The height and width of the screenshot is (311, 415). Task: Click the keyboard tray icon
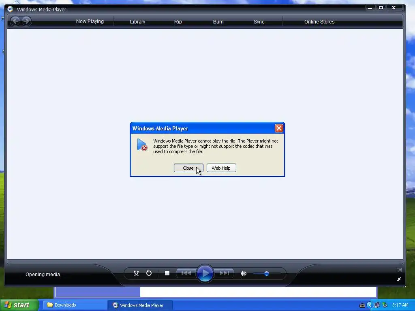(x=362, y=305)
